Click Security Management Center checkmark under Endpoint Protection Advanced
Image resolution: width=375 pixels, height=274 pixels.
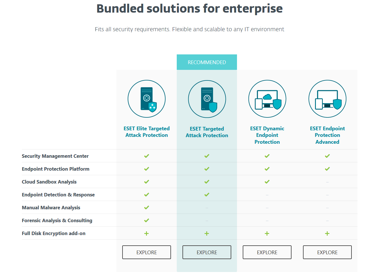click(x=327, y=156)
